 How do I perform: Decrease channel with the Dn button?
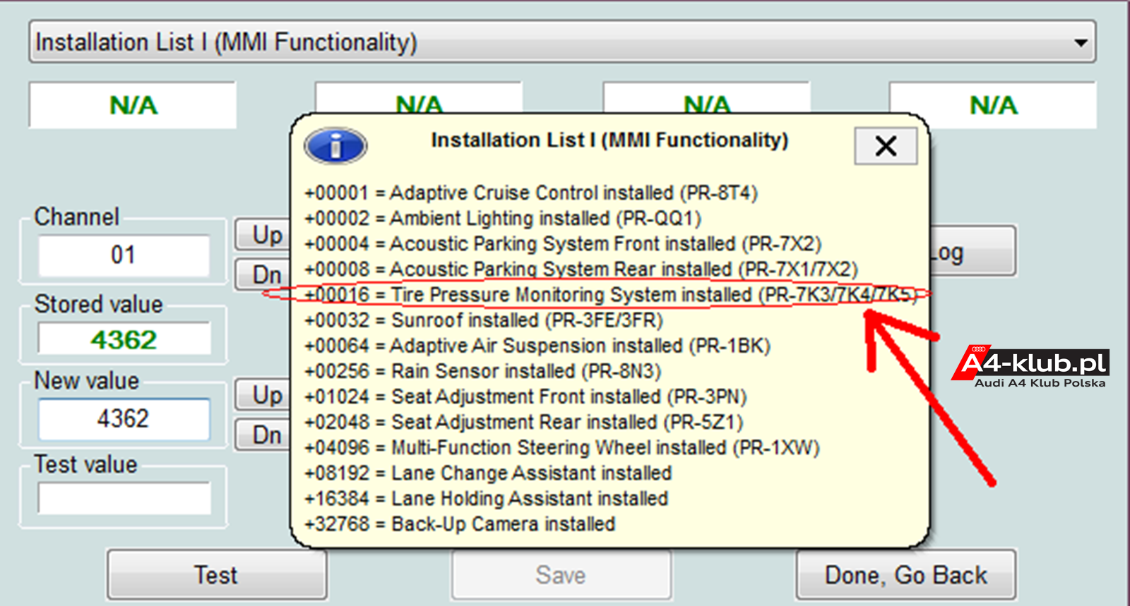click(263, 274)
